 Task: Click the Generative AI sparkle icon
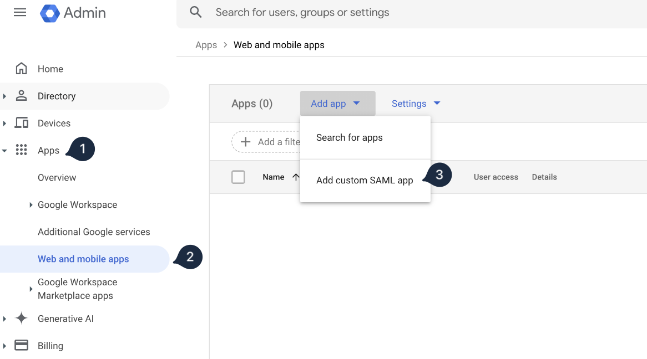pyautogui.click(x=21, y=319)
